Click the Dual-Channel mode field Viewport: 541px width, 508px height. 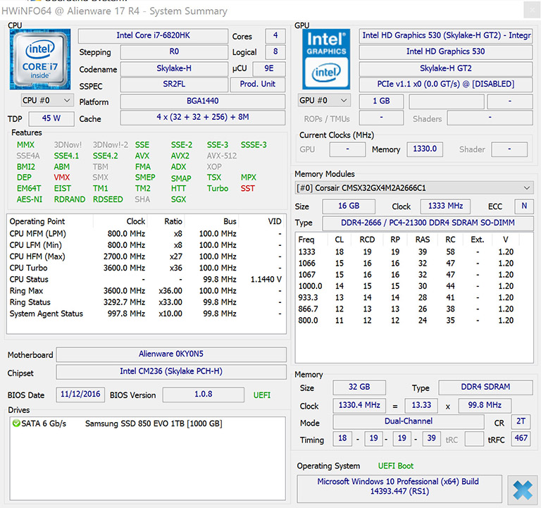(409, 421)
